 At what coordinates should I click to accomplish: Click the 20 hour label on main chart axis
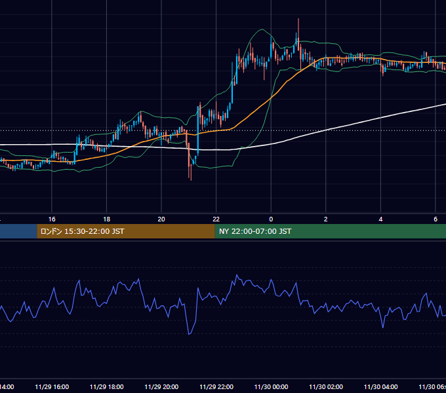161,219
